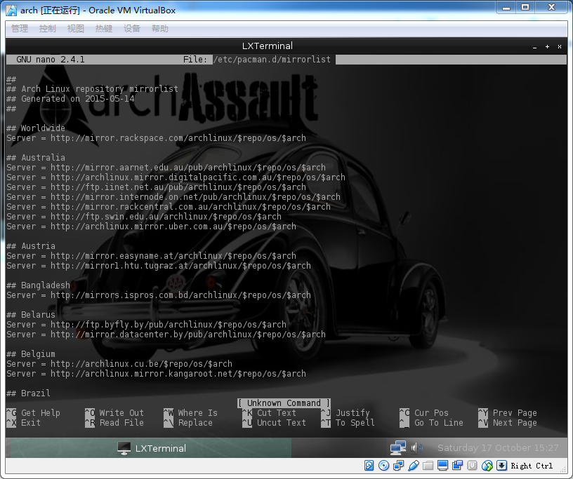Click the VirtualBox window title icon
Screen dimensions: 573x479
coord(11,11)
